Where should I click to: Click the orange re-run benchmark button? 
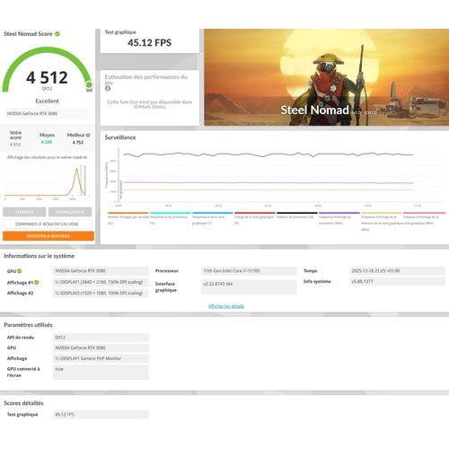coord(48,236)
